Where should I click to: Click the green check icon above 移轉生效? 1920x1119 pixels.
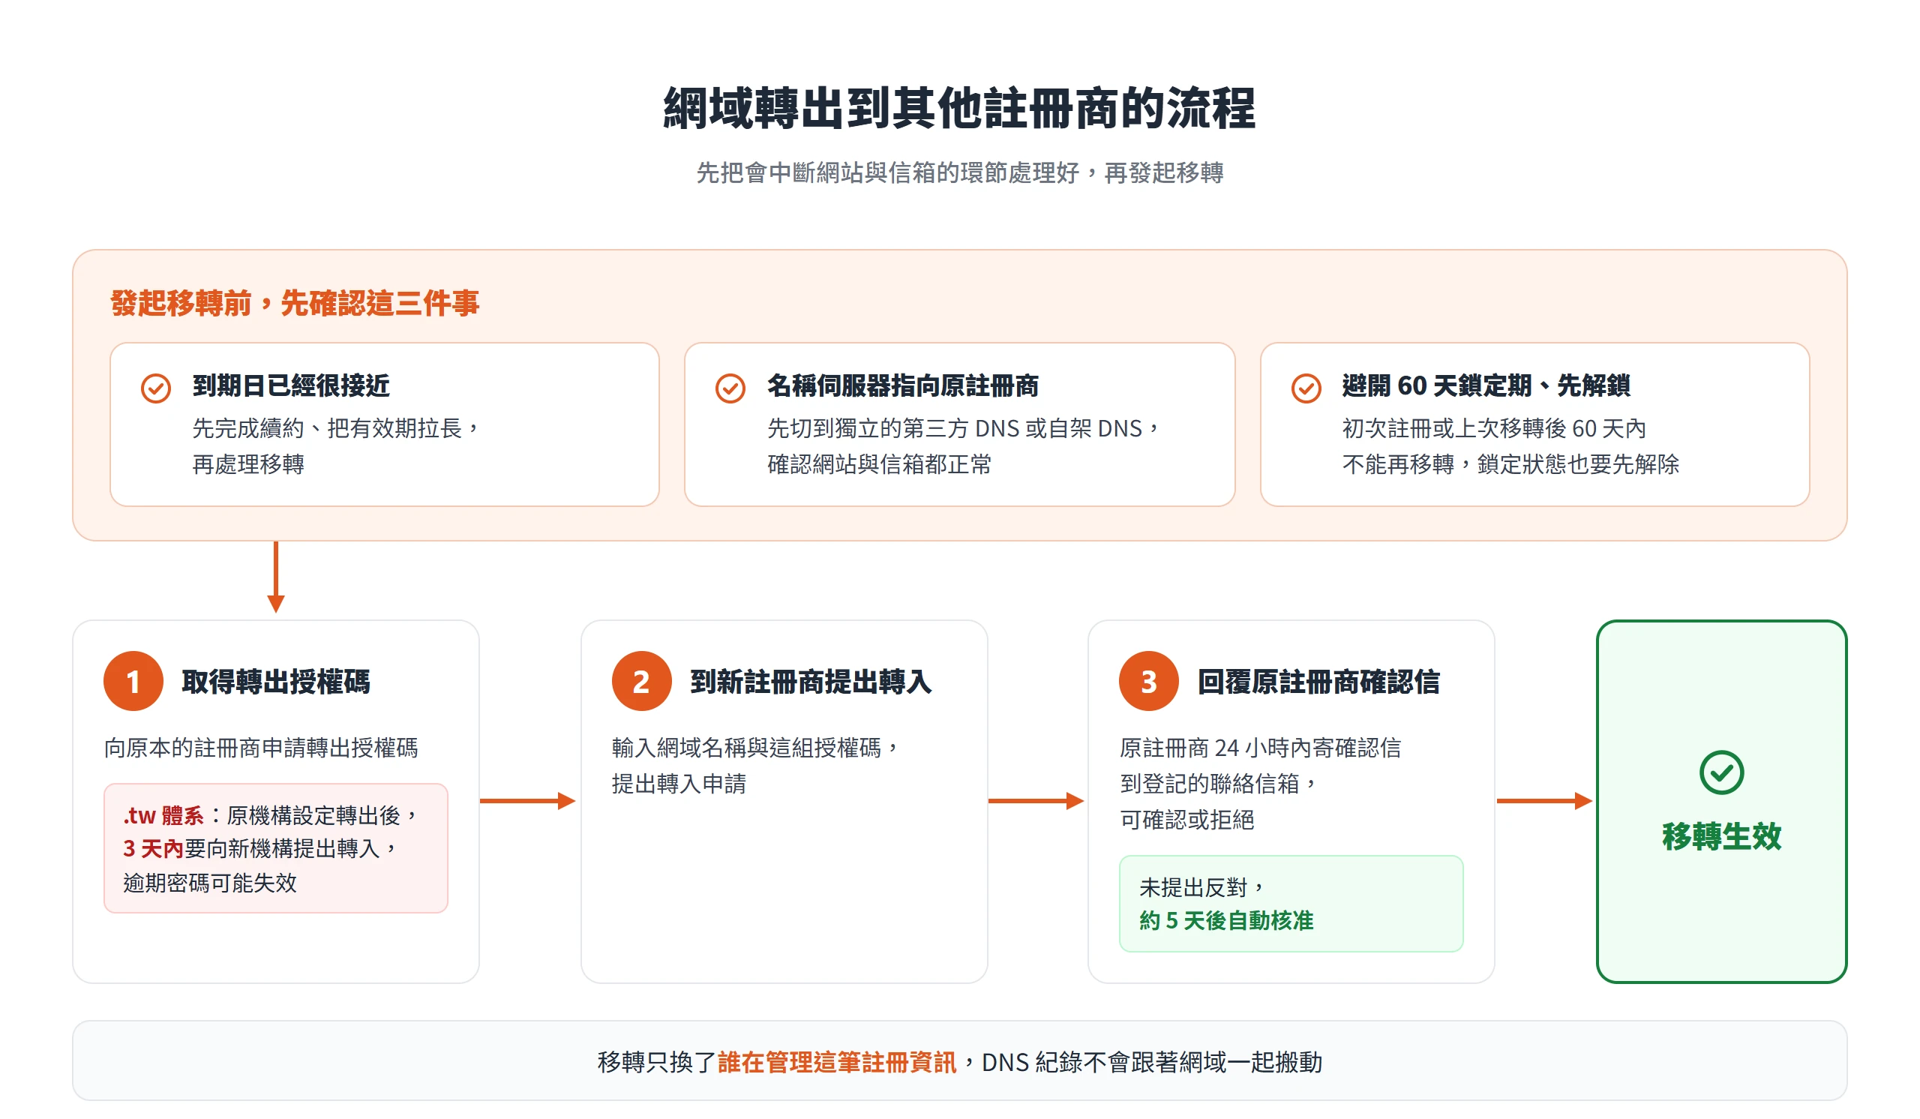coord(1722,772)
